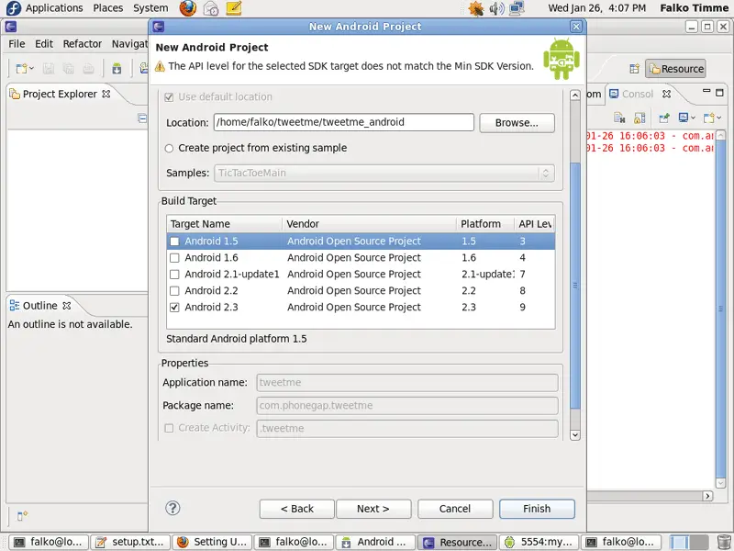
Task: Open the Edit menu
Action: [x=44, y=43]
